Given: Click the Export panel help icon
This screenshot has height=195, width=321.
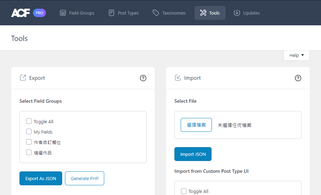Looking at the screenshot, I should click(143, 78).
